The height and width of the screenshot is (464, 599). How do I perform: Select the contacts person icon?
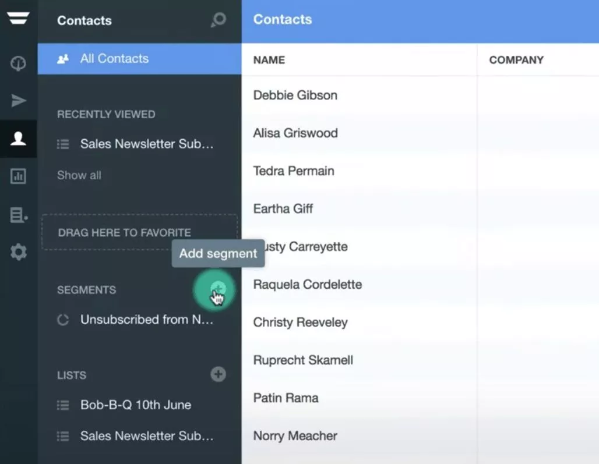(18, 139)
